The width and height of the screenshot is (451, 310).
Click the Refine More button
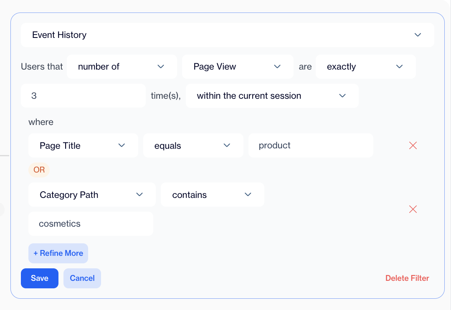tap(58, 253)
